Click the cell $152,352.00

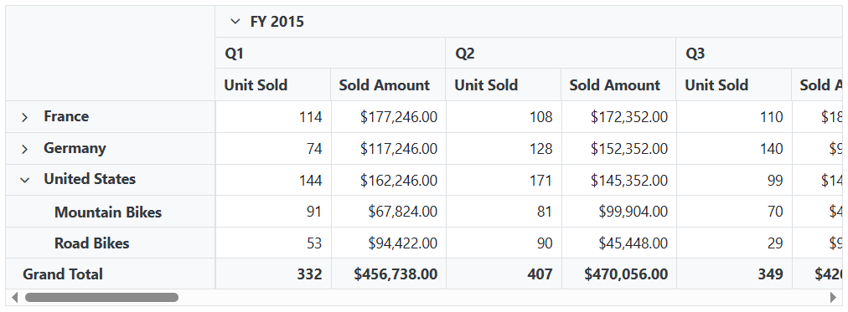[x=618, y=148]
